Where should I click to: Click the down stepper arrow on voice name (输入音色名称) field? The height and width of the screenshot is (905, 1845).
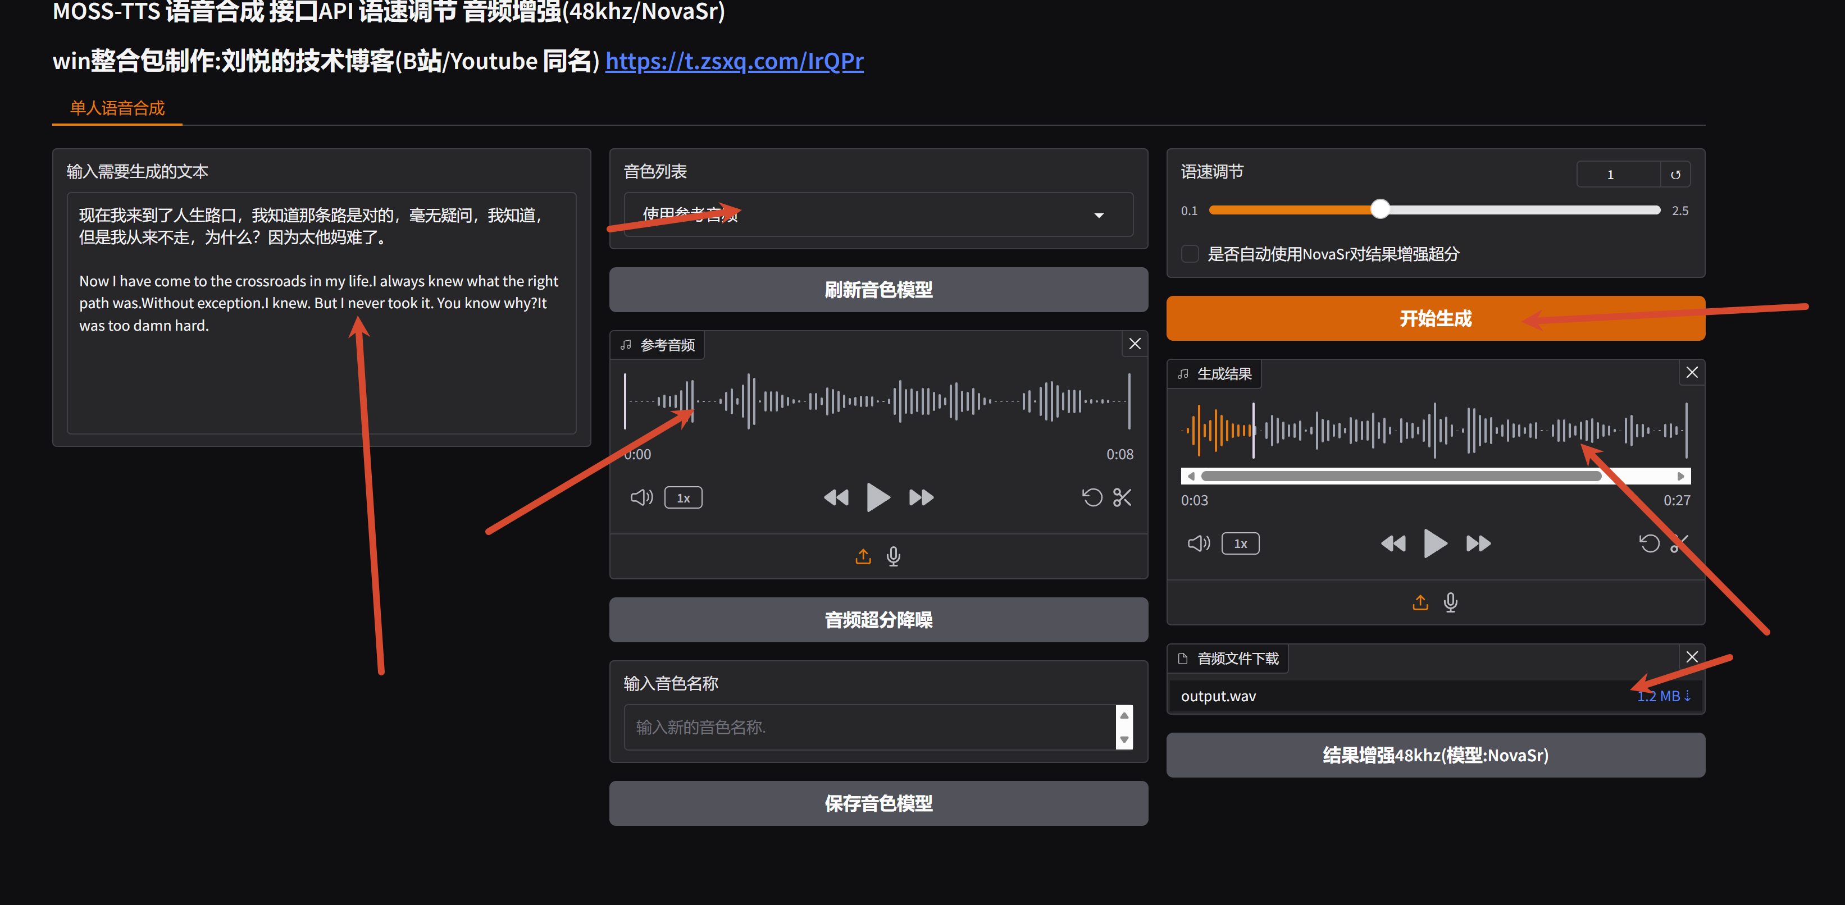click(x=1124, y=739)
